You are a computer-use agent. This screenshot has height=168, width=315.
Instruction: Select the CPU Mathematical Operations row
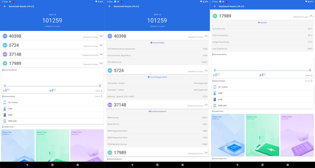157,49
